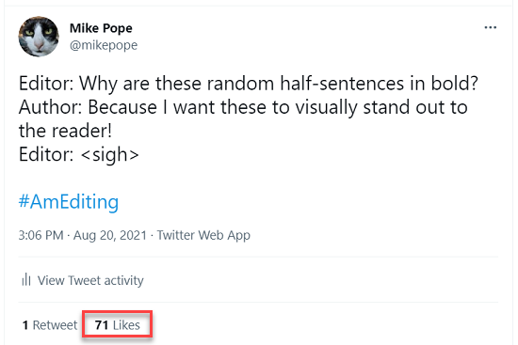Open the #AmEditing hashtag
The height and width of the screenshot is (345, 518).
69,201
